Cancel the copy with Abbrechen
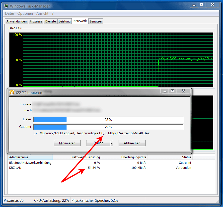The image size is (223, 207). click(132, 143)
